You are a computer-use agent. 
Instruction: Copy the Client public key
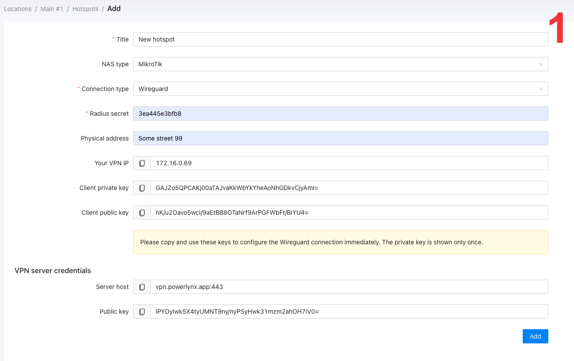[x=142, y=213]
